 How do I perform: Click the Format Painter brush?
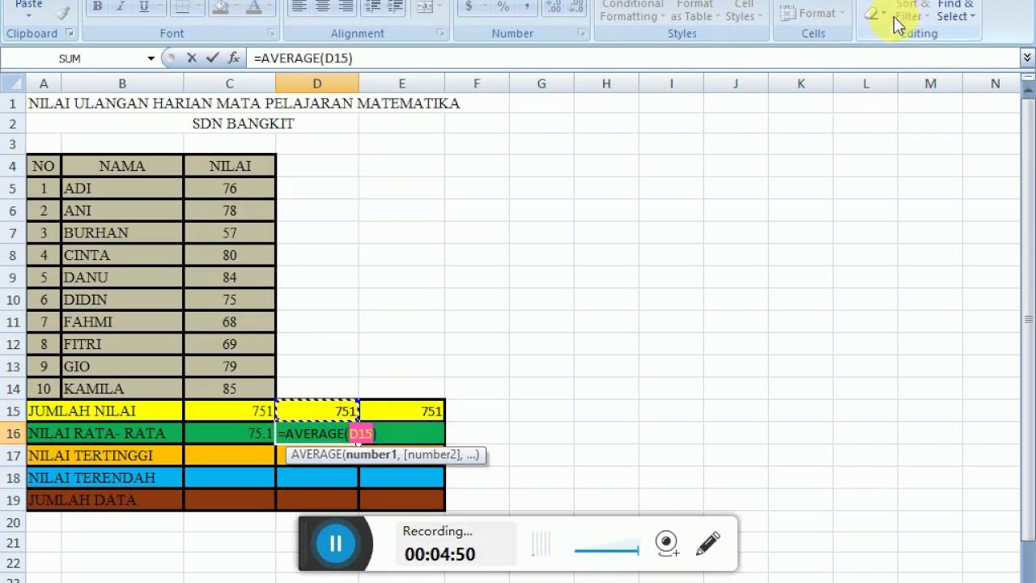62,11
